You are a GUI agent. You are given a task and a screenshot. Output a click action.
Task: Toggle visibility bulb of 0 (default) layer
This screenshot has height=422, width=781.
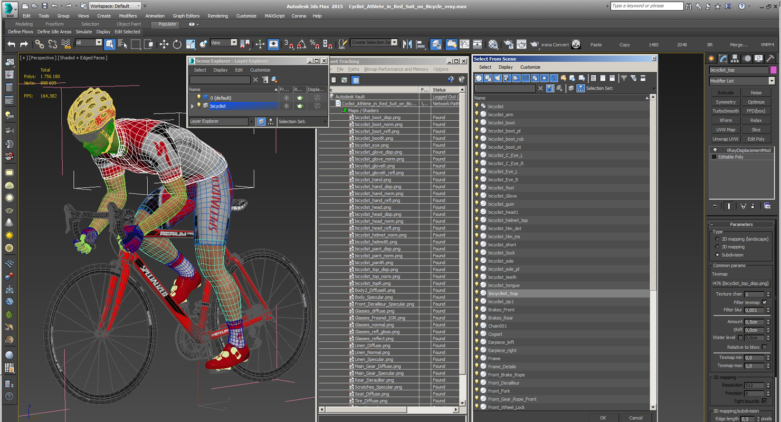(x=199, y=98)
